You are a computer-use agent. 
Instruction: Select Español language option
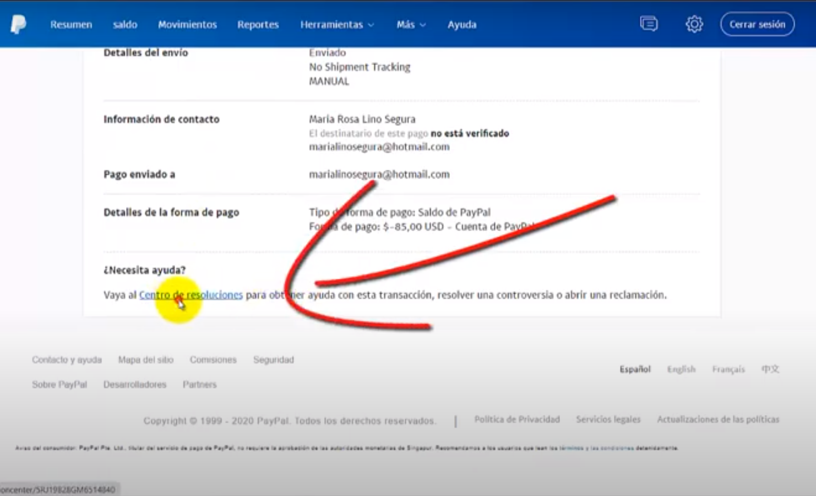pyautogui.click(x=635, y=369)
